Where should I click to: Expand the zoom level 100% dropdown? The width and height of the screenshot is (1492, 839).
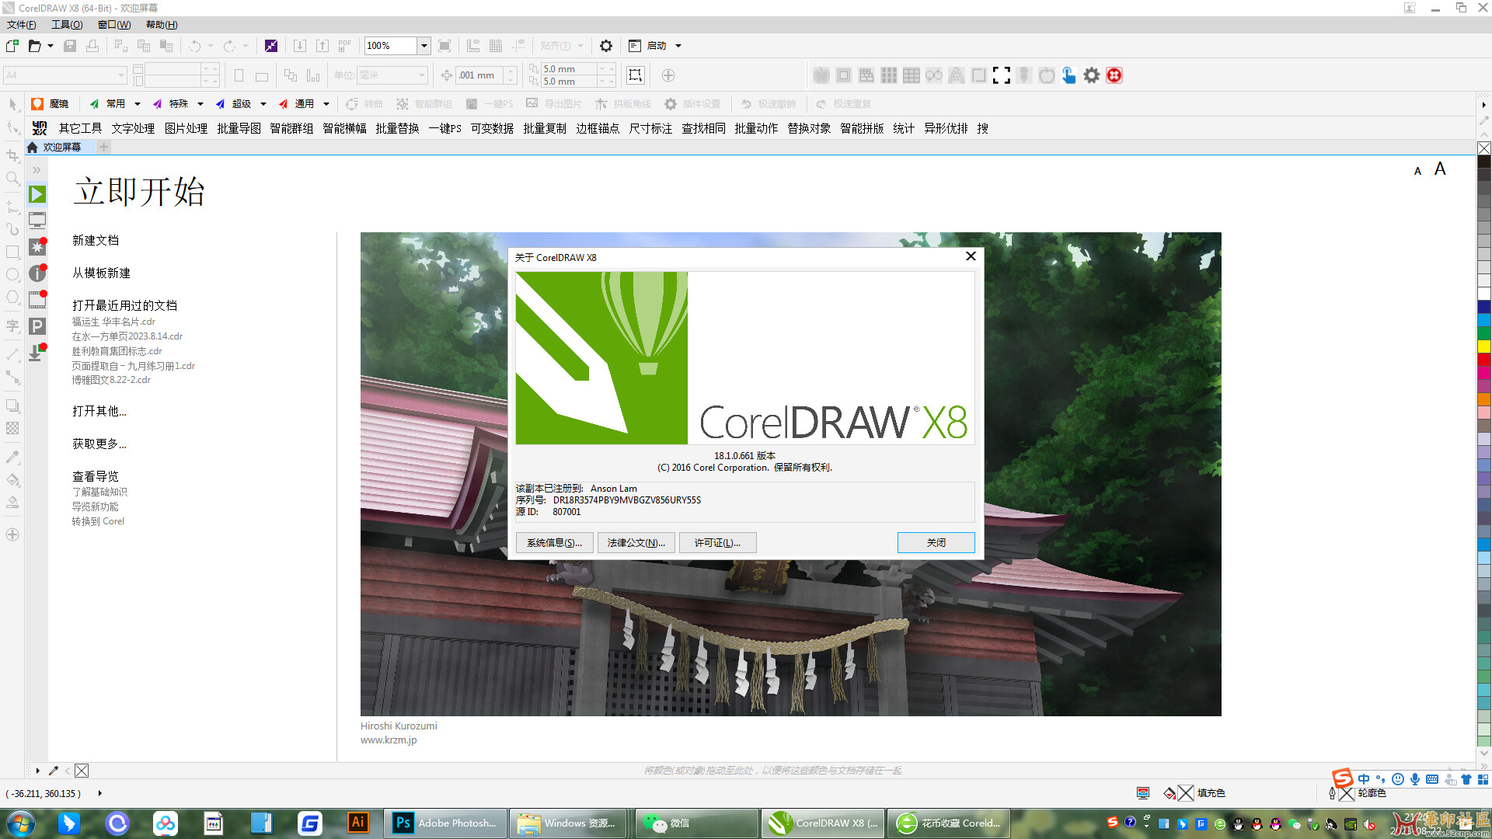424,46
